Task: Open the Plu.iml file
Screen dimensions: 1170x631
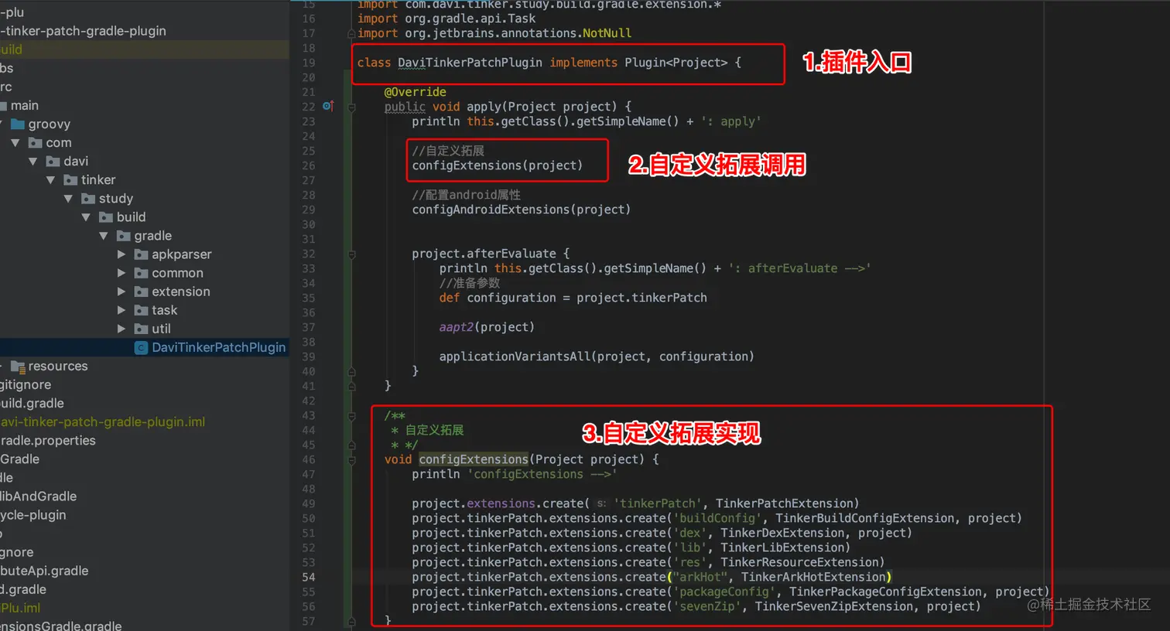Action: click(20, 608)
